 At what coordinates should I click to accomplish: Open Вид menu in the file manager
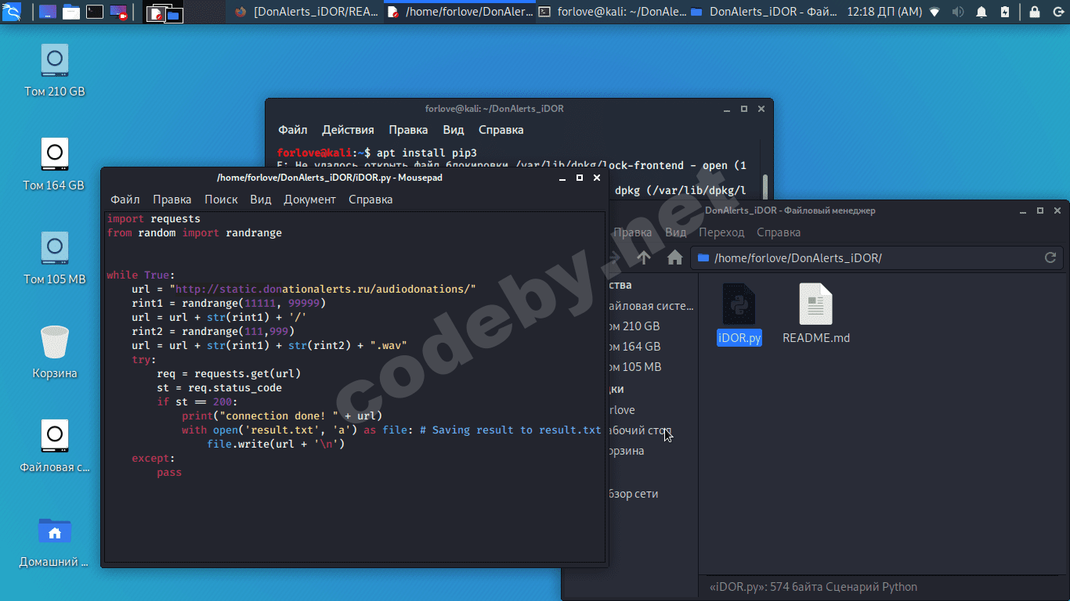pyautogui.click(x=676, y=232)
